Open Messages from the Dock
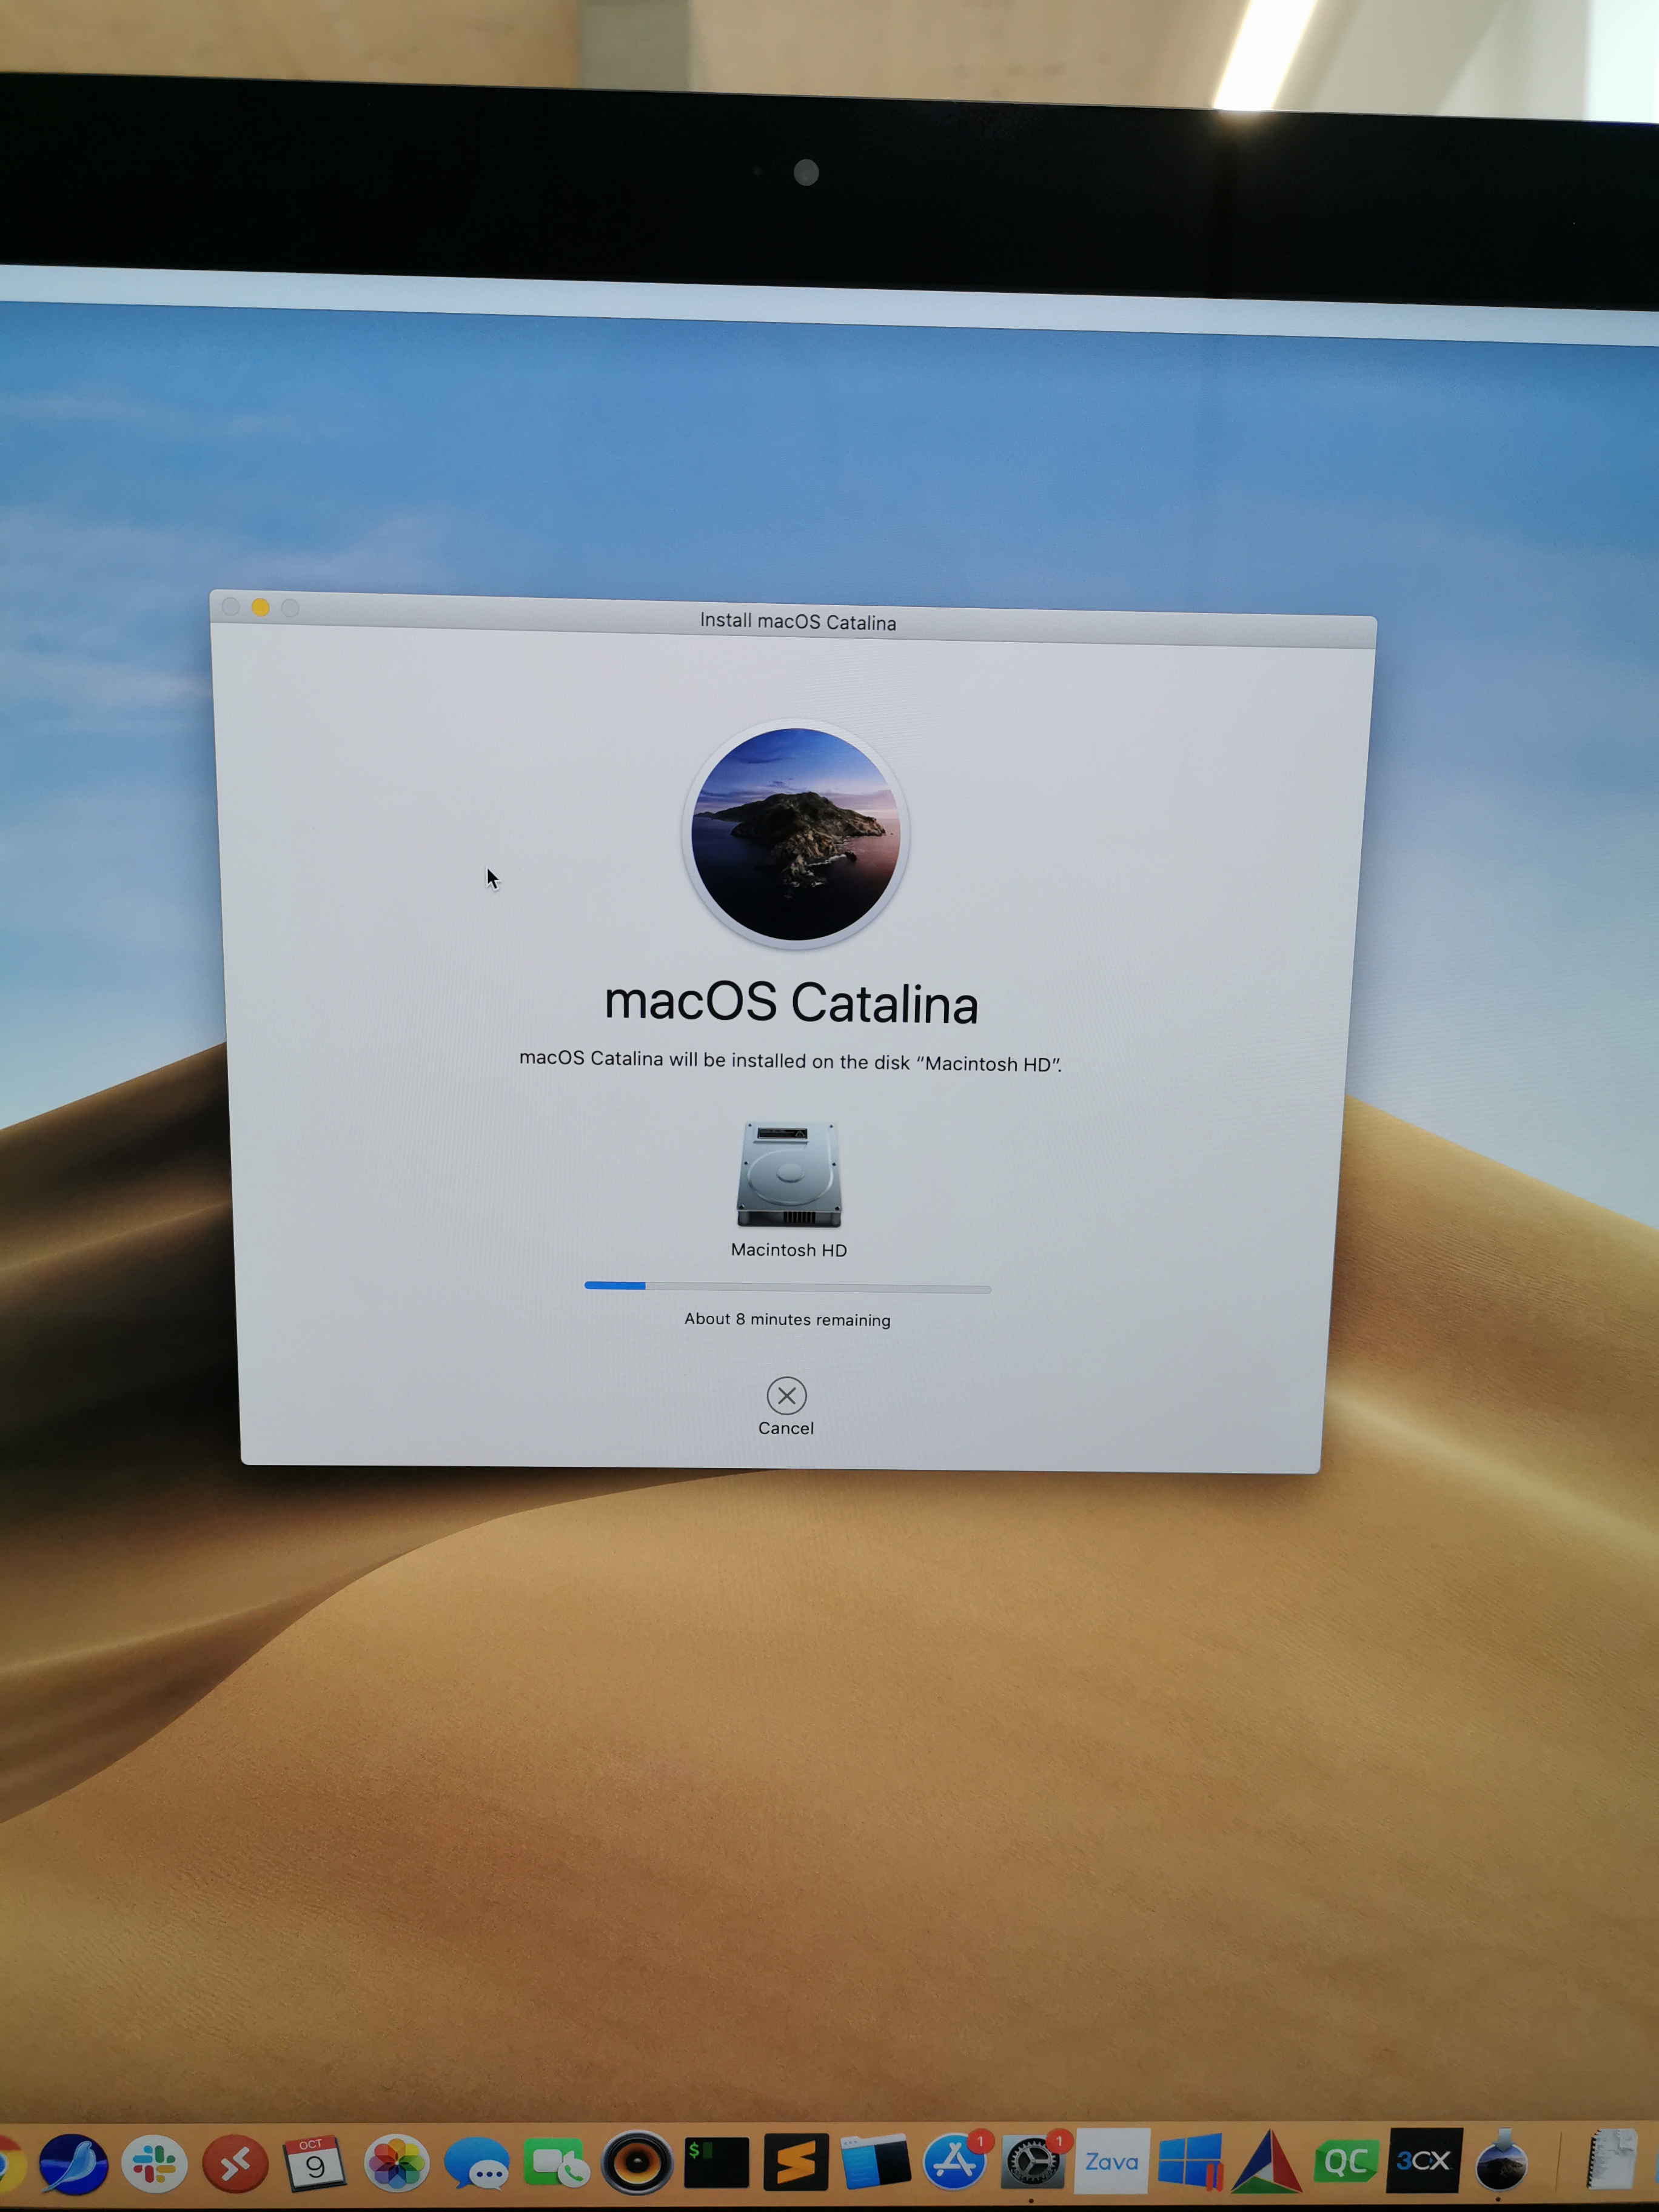1659x2212 pixels. [476, 2165]
